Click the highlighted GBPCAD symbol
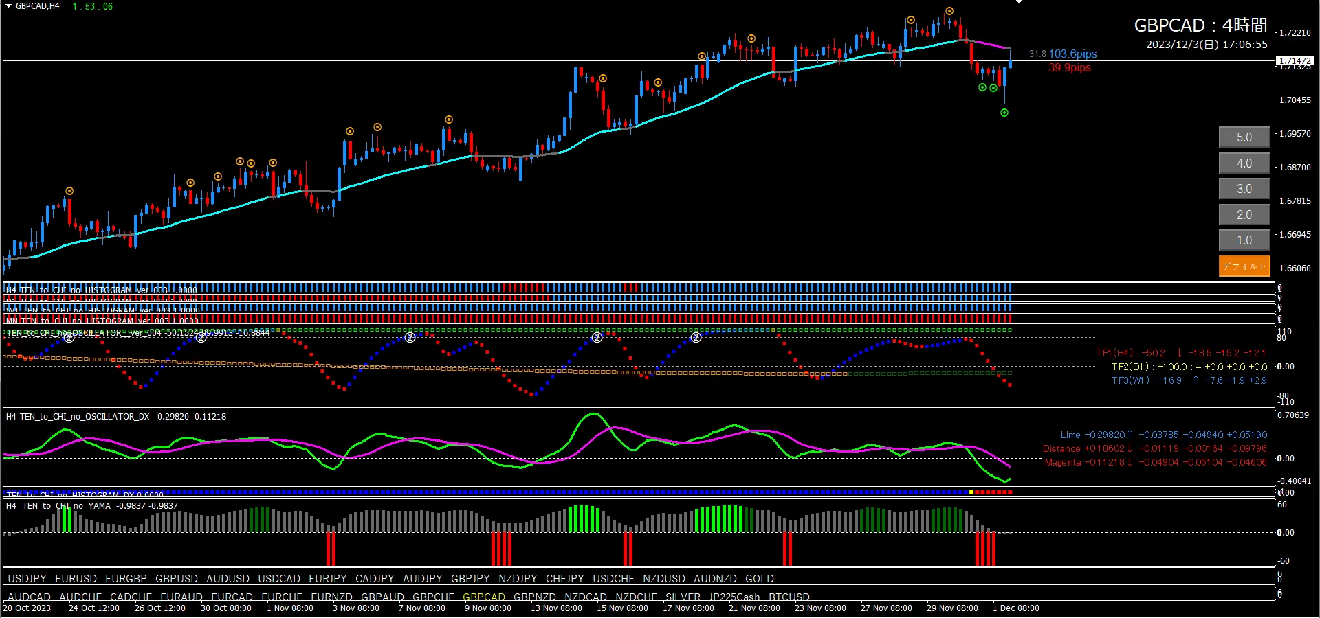This screenshot has width=1320, height=618. pos(484,597)
